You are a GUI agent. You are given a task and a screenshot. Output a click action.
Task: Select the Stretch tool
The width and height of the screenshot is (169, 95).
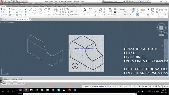[x=4, y=15]
